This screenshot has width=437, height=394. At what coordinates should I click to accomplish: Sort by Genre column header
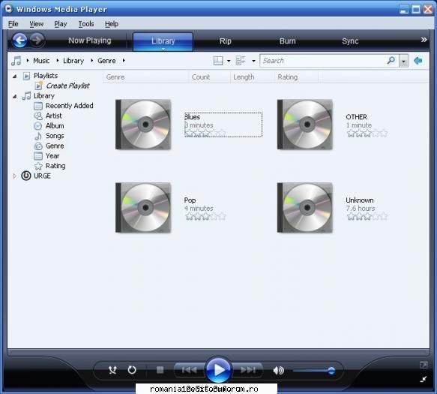point(146,77)
